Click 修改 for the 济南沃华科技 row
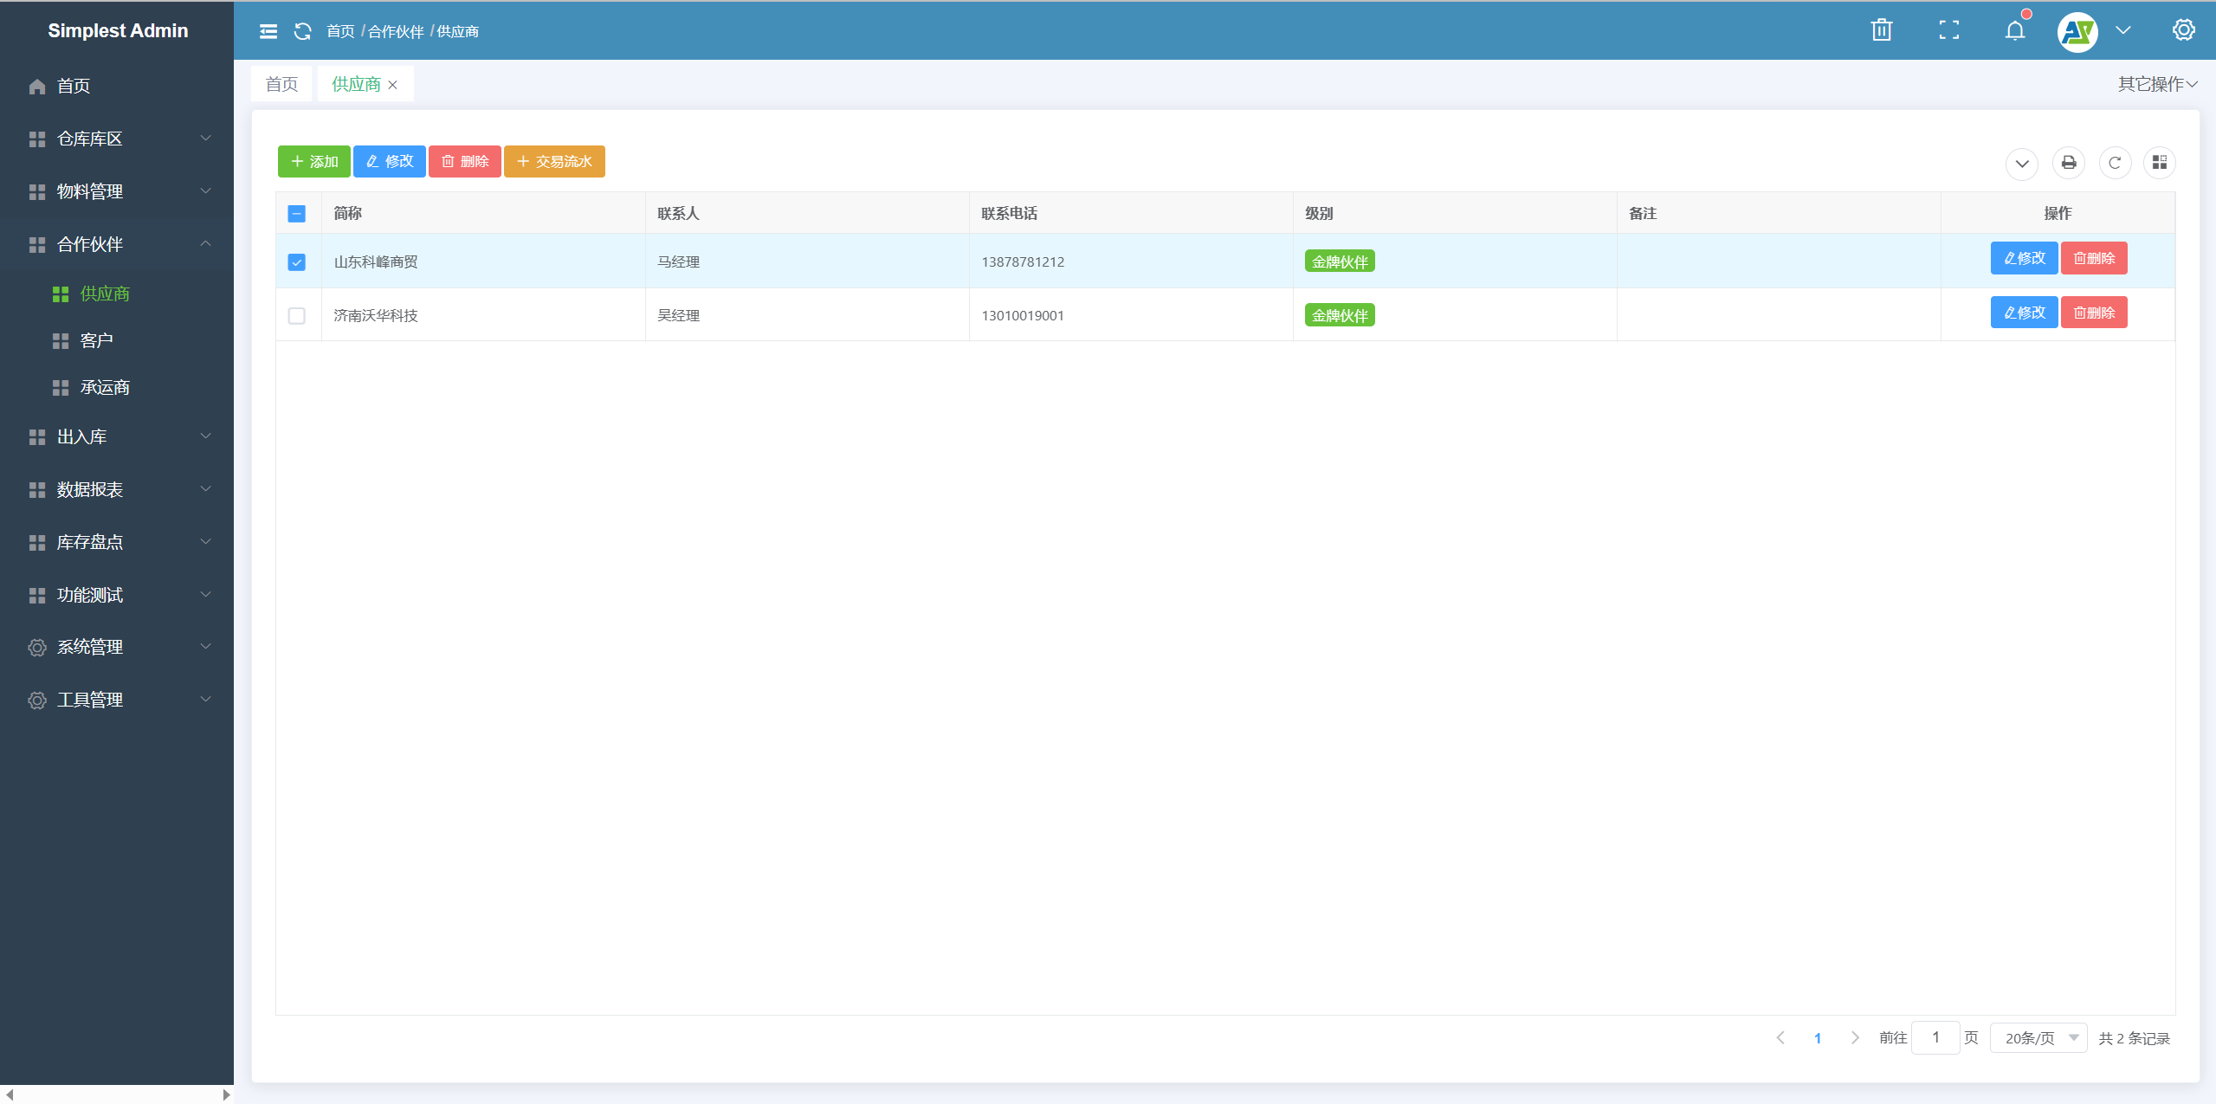This screenshot has height=1104, width=2216. coord(2024,313)
